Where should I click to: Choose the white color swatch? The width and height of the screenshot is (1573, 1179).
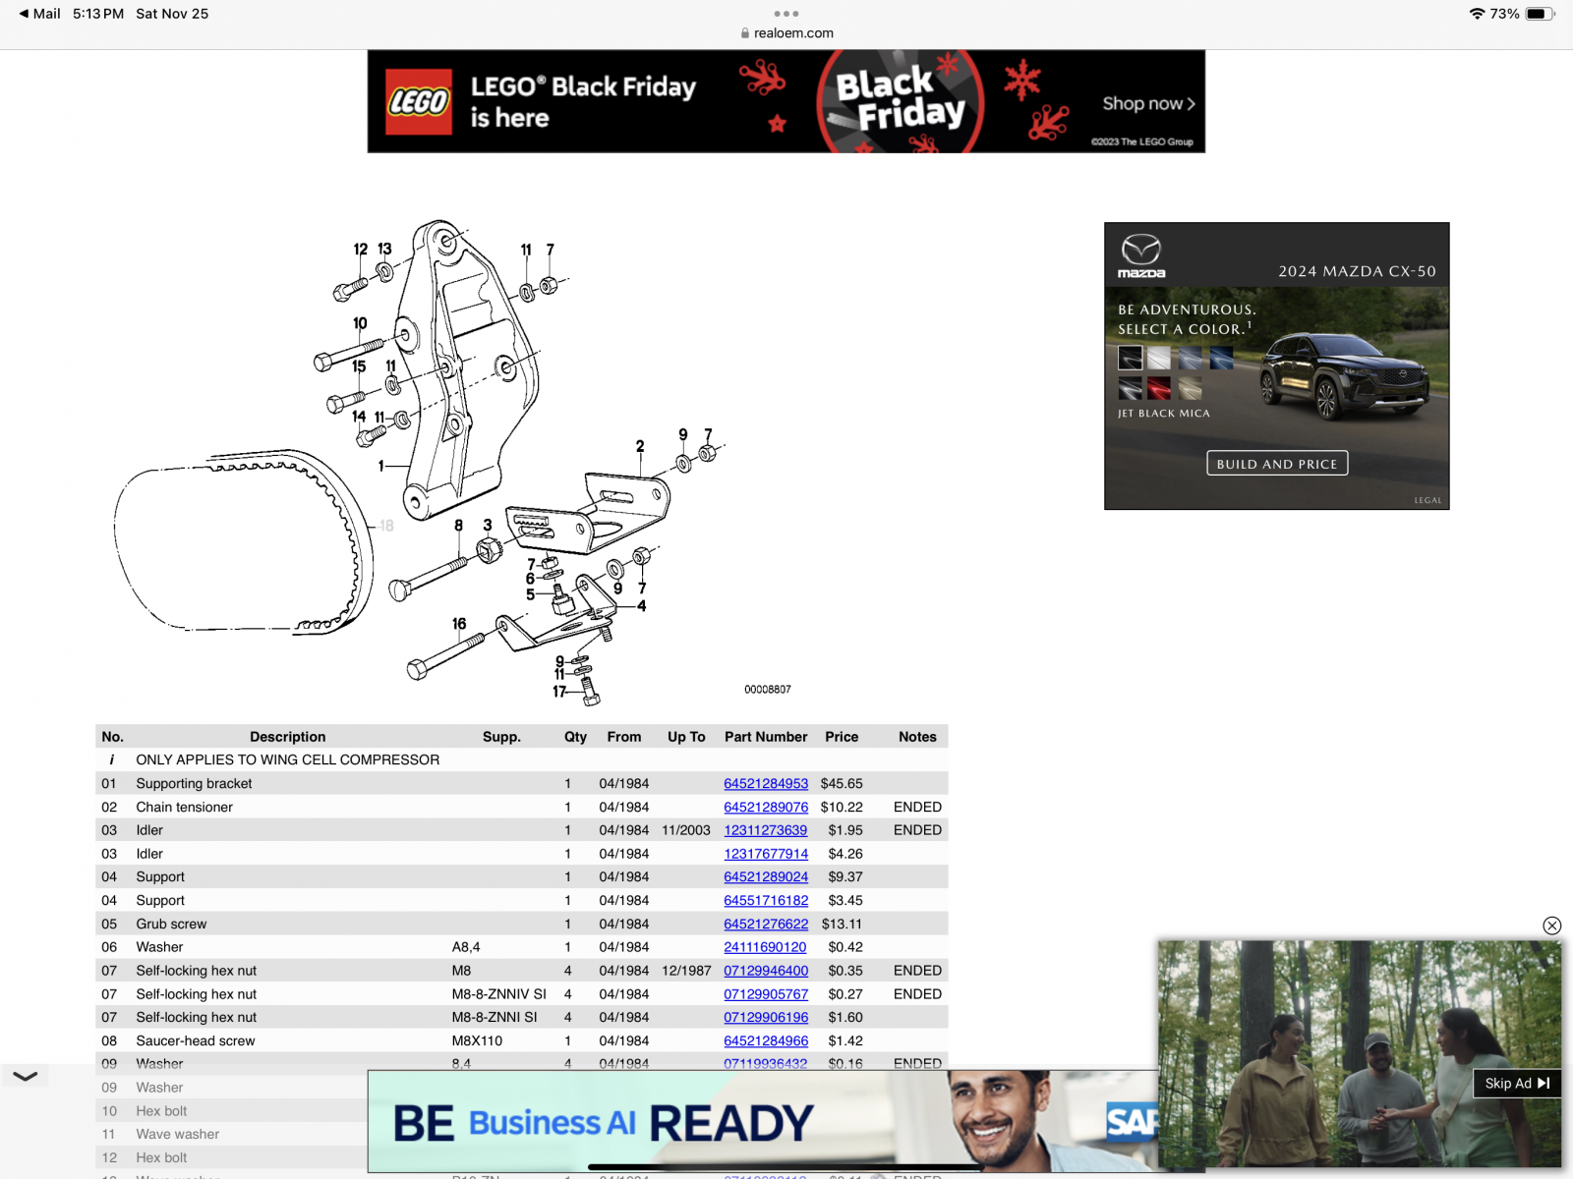pos(1159,358)
